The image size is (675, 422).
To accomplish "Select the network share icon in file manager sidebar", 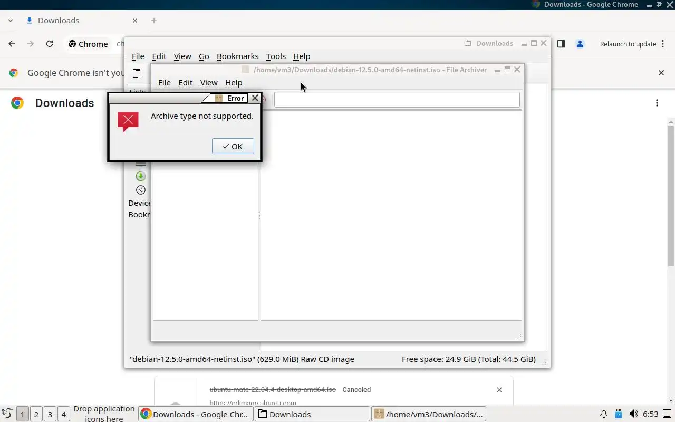I will [x=141, y=190].
